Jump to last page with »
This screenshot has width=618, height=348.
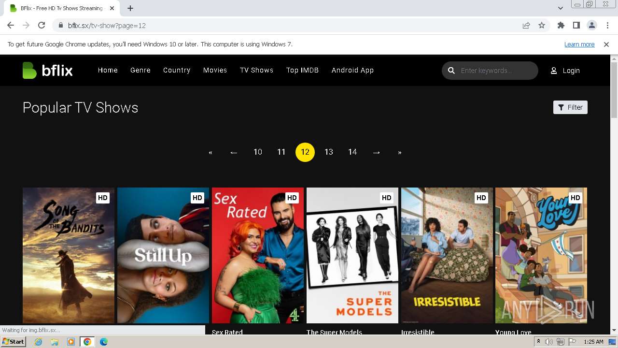pyautogui.click(x=400, y=152)
